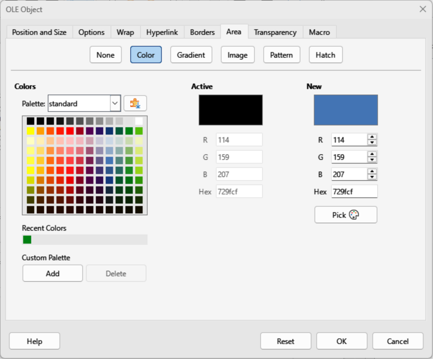Click the Pick color palette button
This screenshot has width=433, height=359.
[x=346, y=215]
